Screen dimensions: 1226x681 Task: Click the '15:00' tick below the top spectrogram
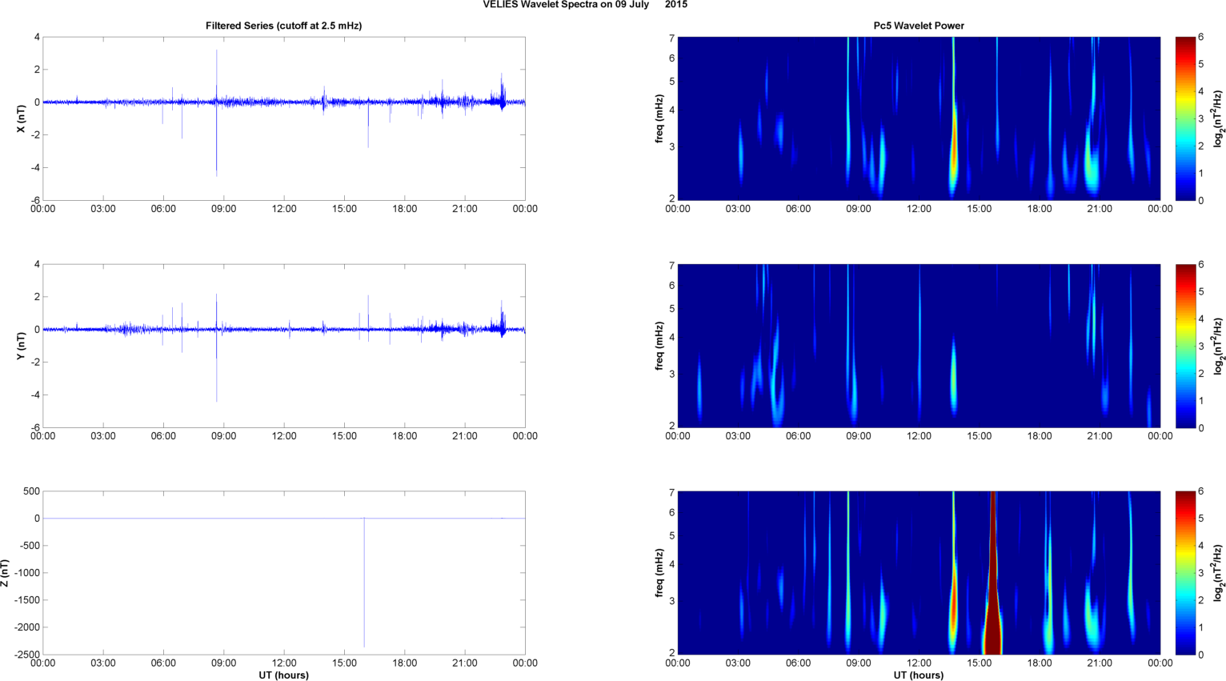click(980, 209)
